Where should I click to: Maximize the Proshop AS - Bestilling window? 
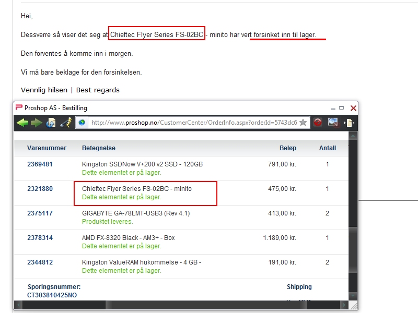(x=342, y=108)
